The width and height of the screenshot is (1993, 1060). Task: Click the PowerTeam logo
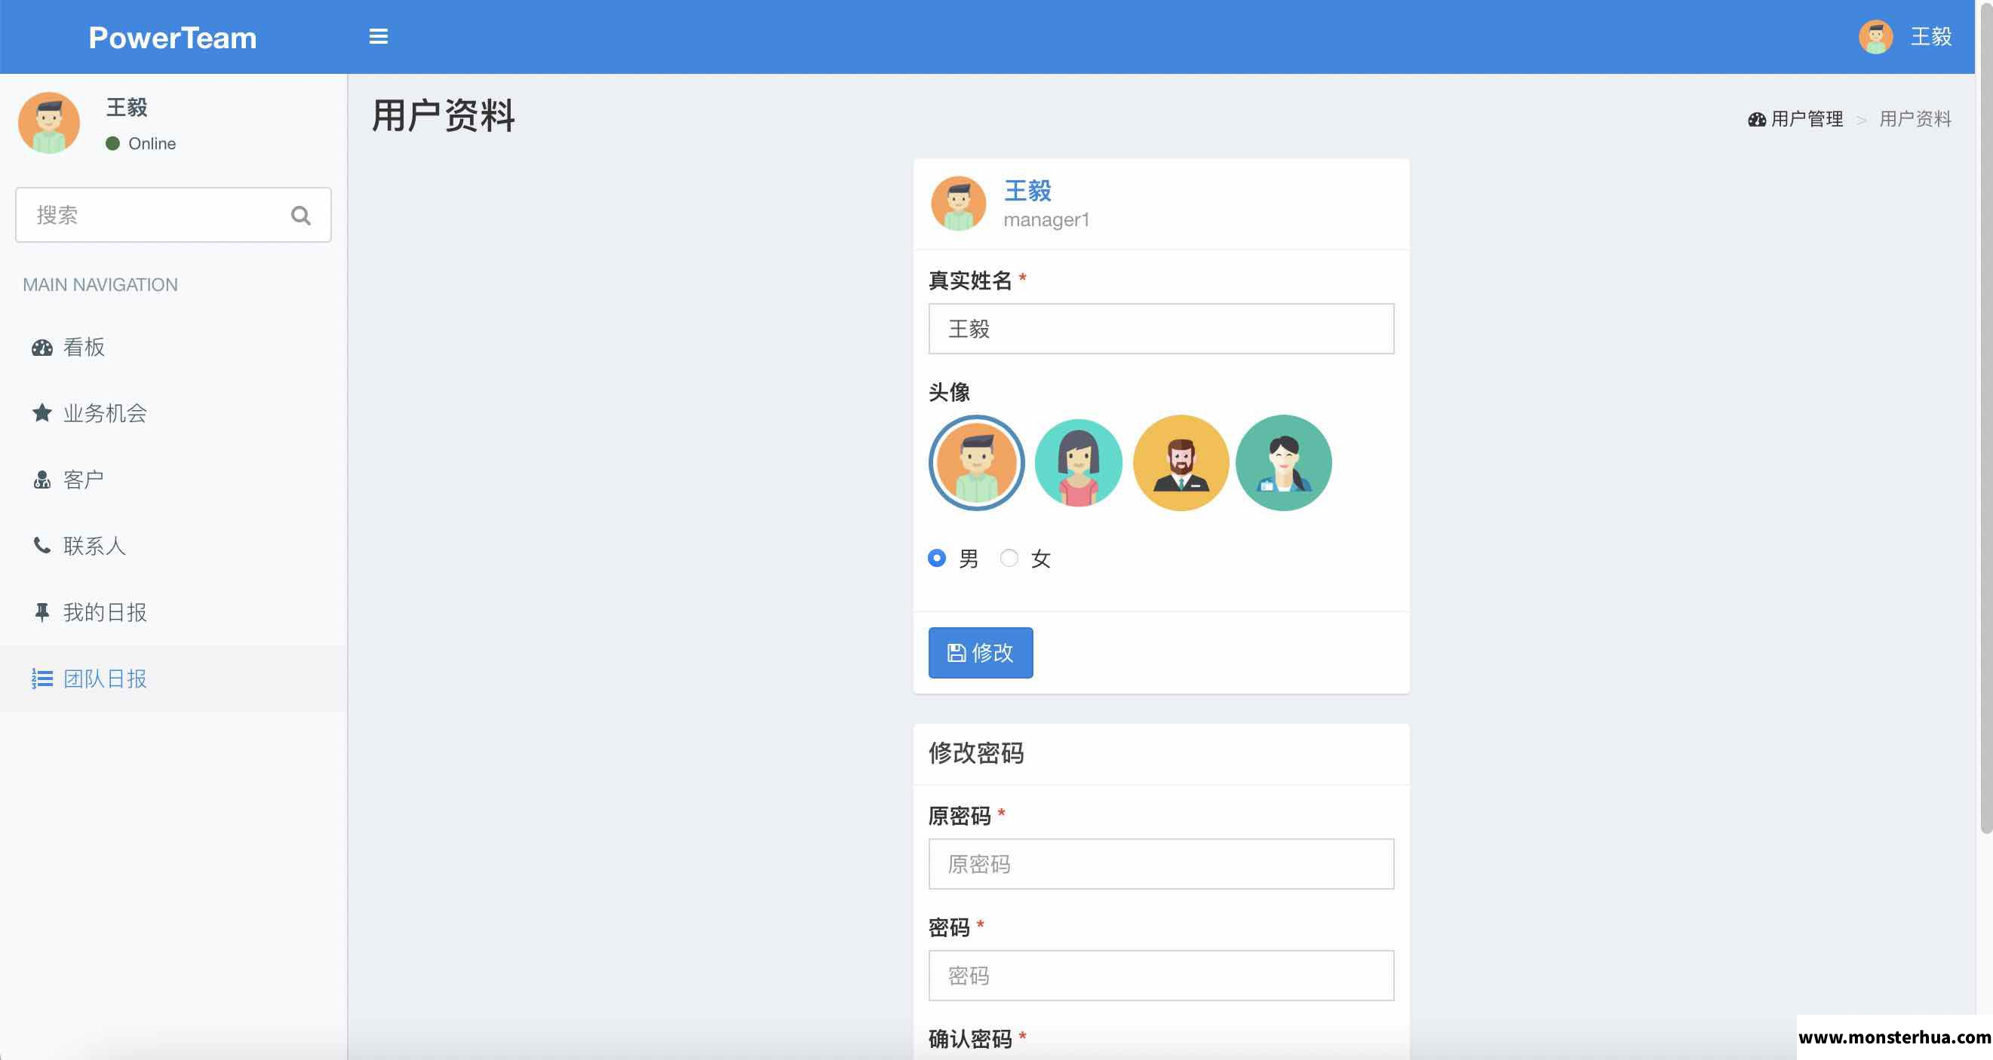(x=173, y=37)
